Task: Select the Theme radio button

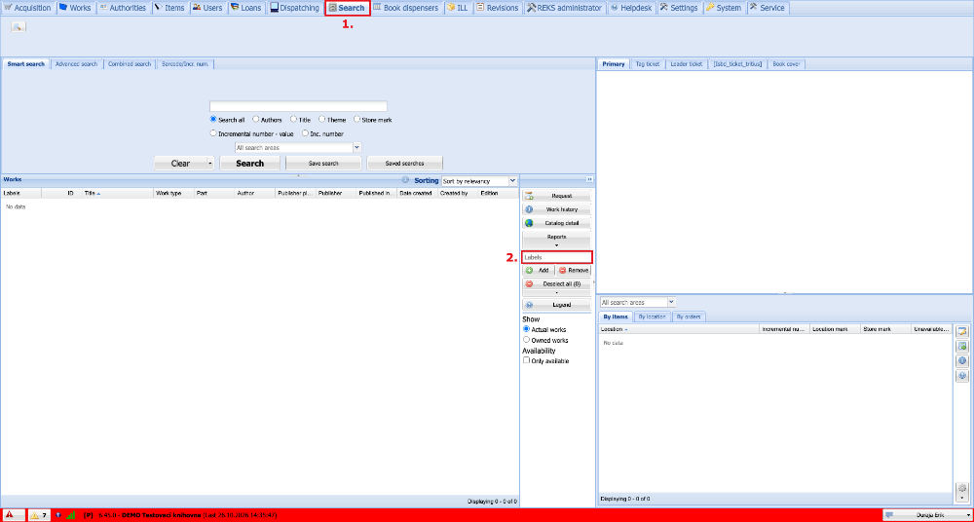Action: (x=321, y=120)
